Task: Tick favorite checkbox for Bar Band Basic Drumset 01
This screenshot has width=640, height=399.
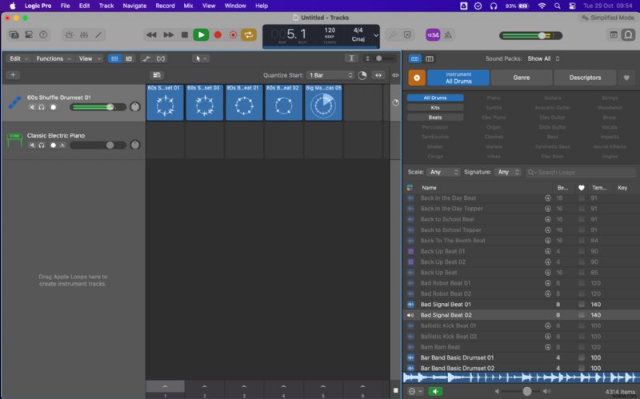Action: pyautogui.click(x=582, y=357)
